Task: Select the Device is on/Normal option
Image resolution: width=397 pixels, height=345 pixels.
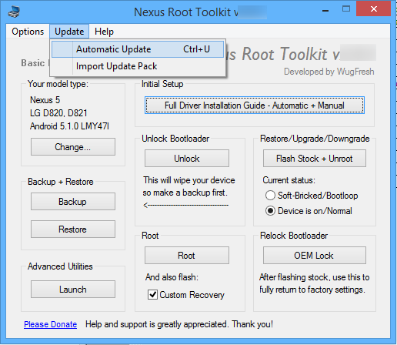Action: pos(270,211)
